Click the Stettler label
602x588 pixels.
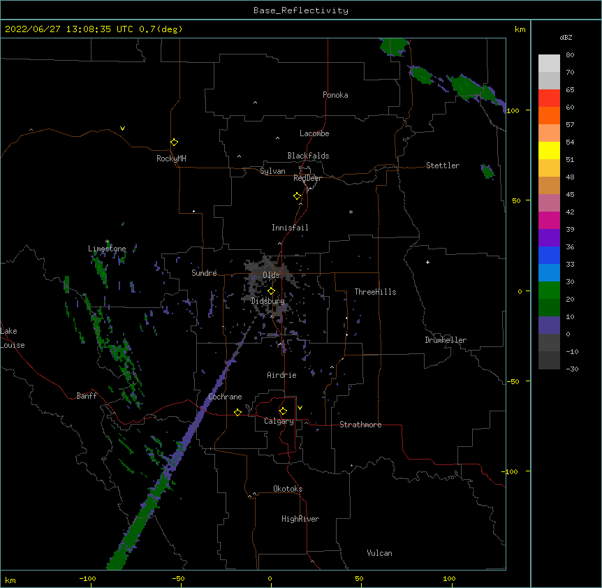443,166
